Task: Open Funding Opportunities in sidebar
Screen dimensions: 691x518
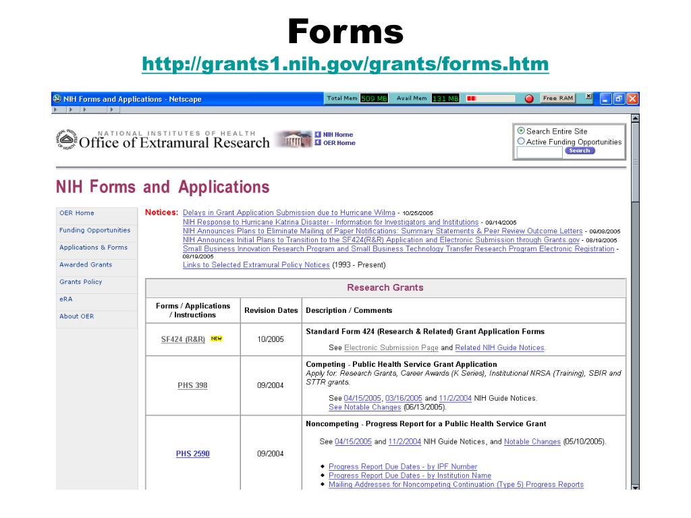Action: pyautogui.click(x=94, y=230)
